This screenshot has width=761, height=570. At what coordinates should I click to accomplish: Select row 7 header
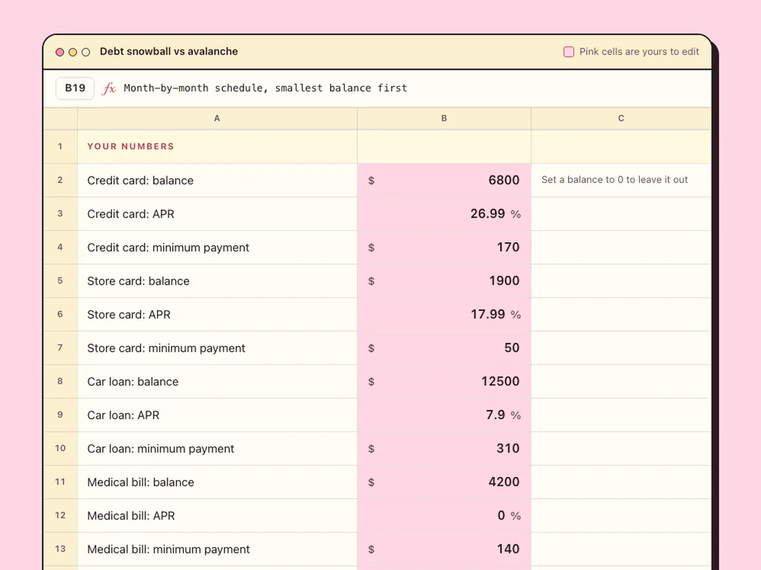(x=60, y=348)
